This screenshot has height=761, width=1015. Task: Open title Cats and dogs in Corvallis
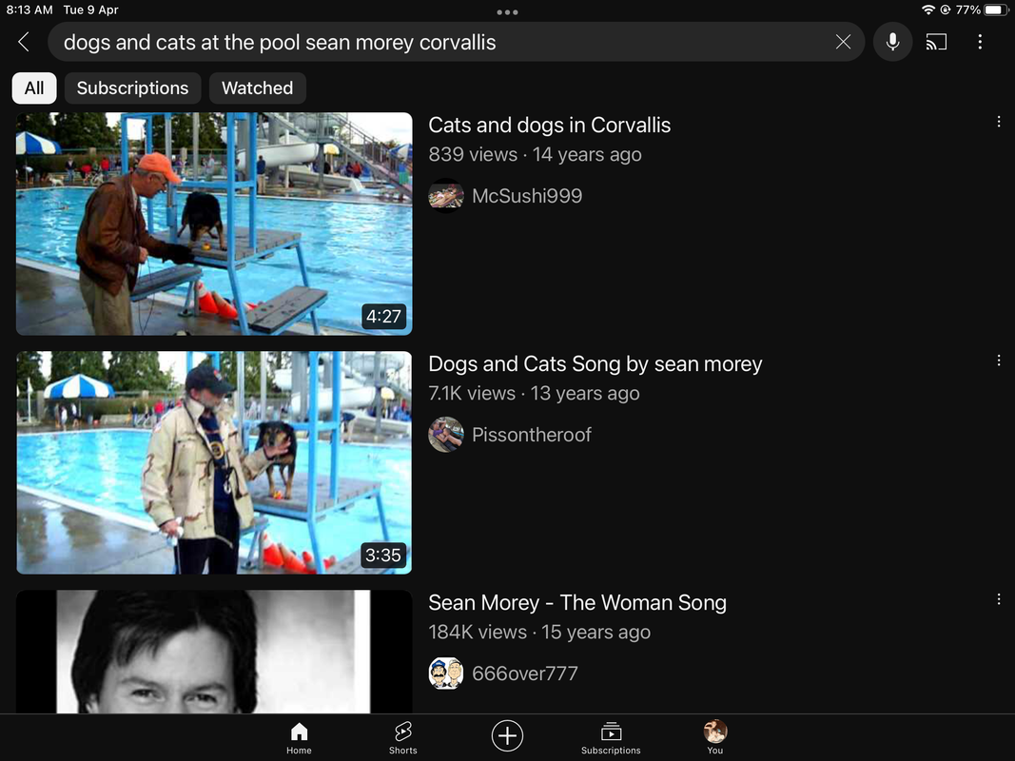tap(550, 125)
